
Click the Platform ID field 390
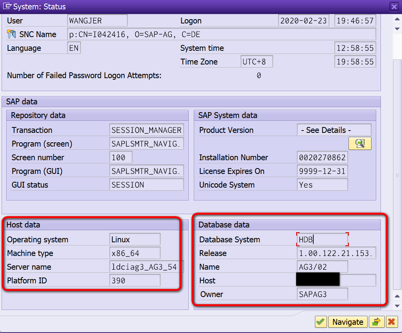click(x=135, y=280)
